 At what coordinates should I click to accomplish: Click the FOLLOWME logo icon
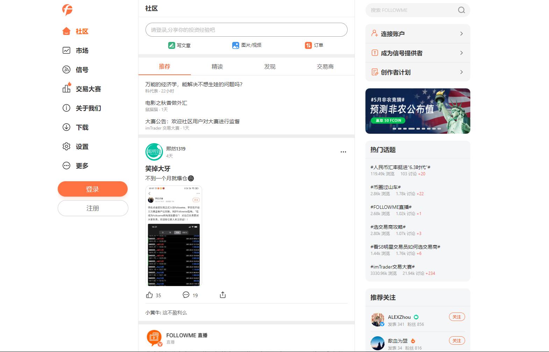pyautogui.click(x=67, y=10)
